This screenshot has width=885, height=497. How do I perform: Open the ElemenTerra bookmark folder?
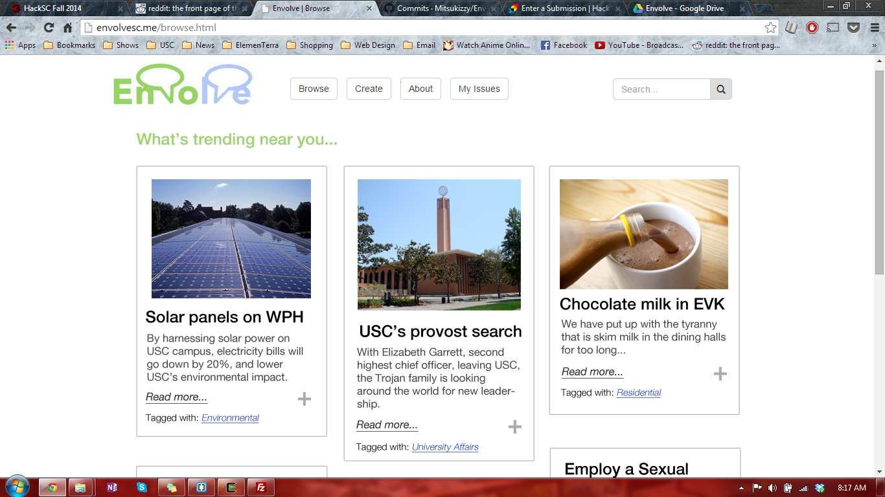pos(250,45)
